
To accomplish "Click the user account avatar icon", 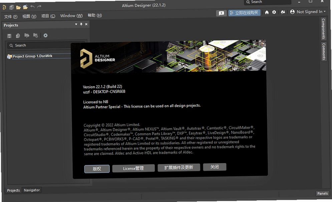I will (292, 12).
